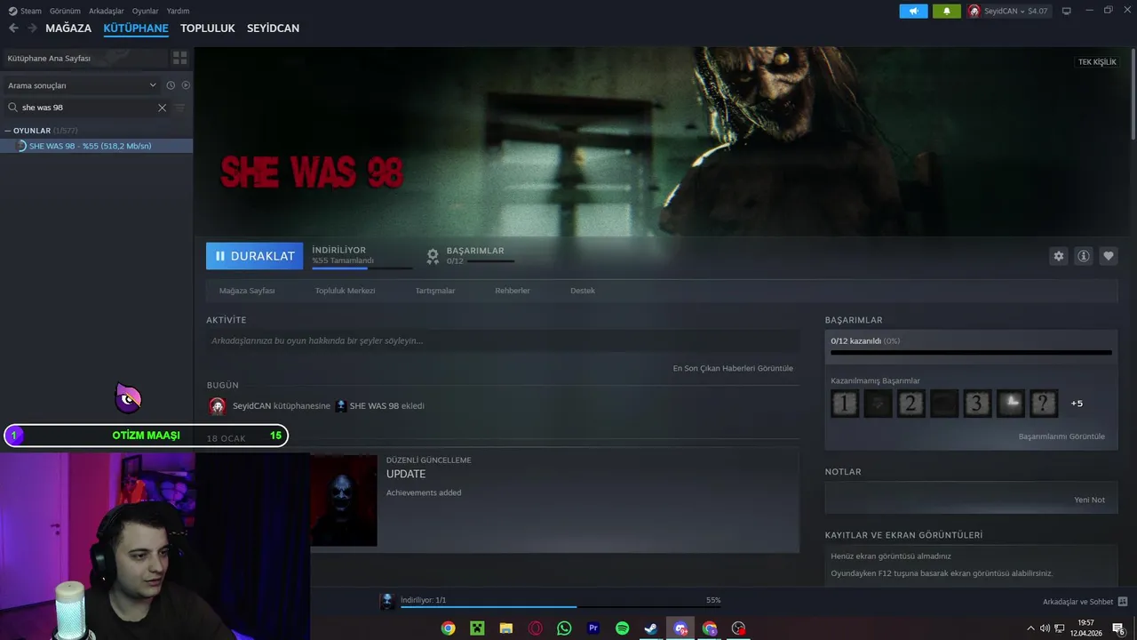Open the green notifications bell

coord(947,11)
